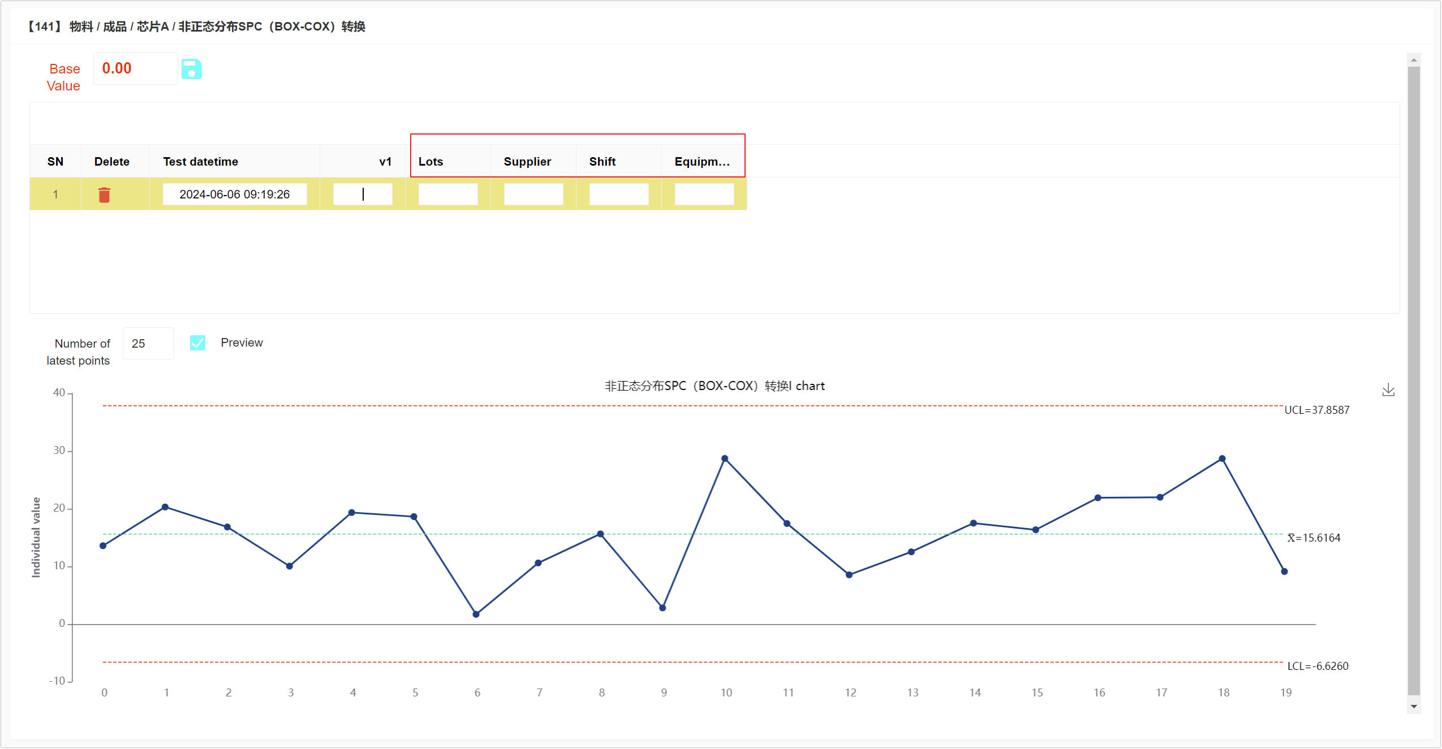
Task: Click the Equipment input in row 1
Action: click(704, 194)
